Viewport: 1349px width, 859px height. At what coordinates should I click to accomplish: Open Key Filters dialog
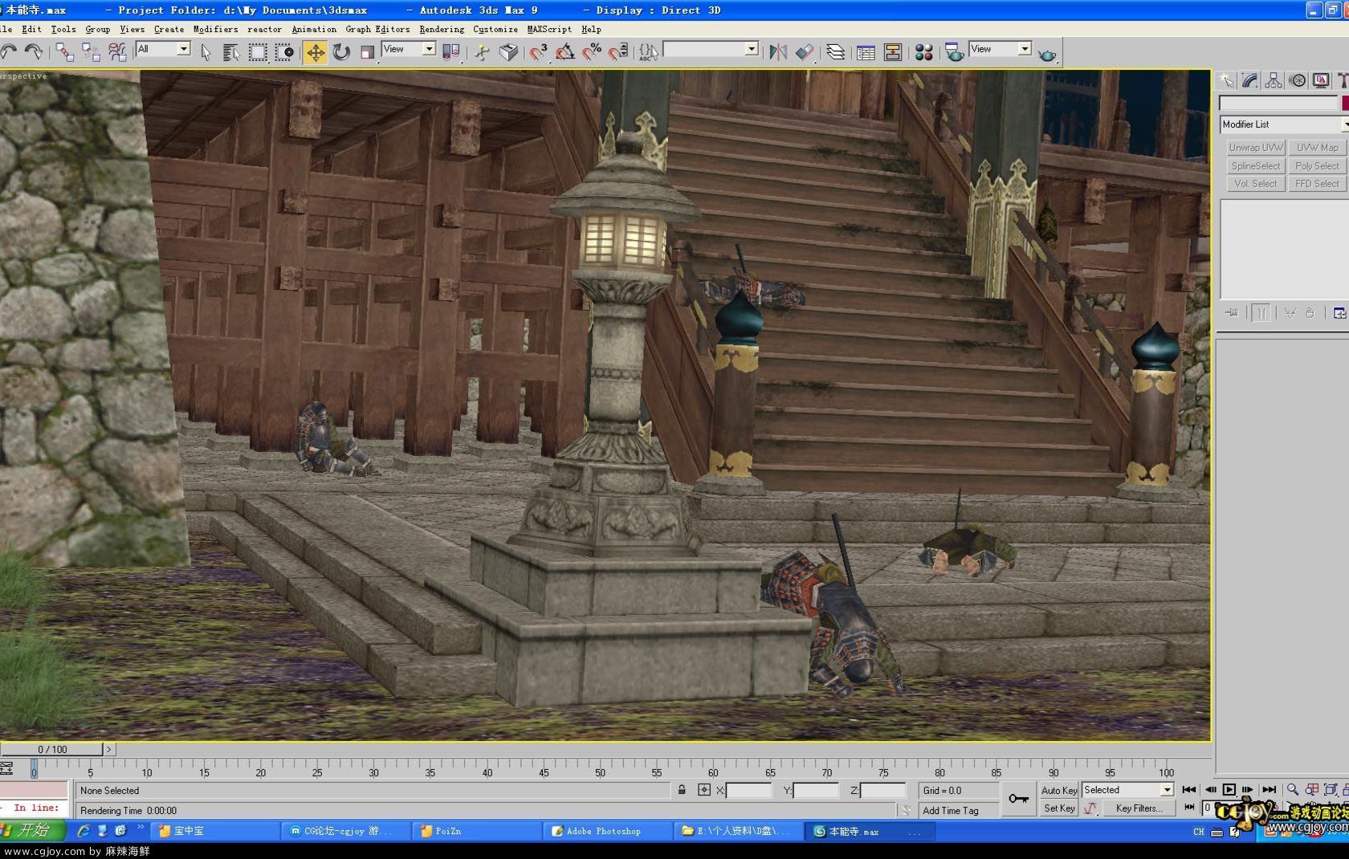tap(1139, 808)
